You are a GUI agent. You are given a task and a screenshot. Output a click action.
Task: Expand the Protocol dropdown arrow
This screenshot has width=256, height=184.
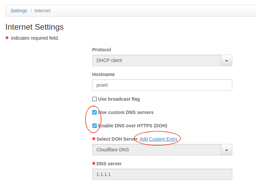tap(227, 61)
